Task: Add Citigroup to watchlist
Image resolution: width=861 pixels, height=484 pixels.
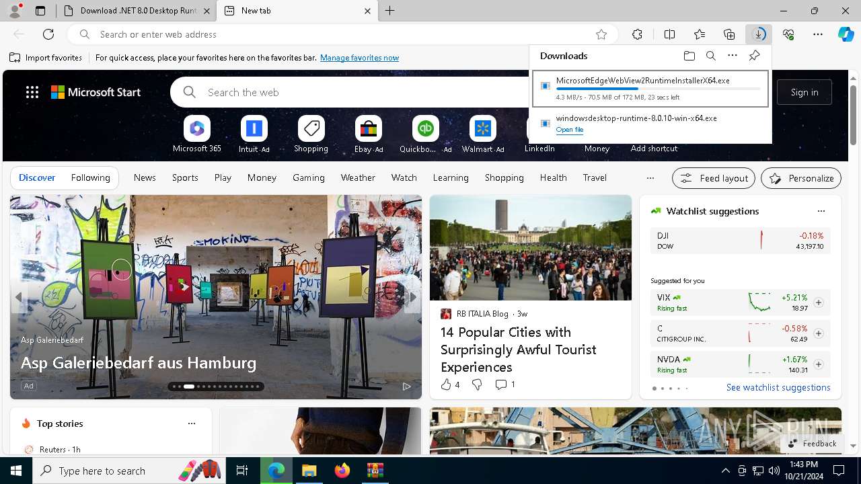Action: tap(818, 333)
